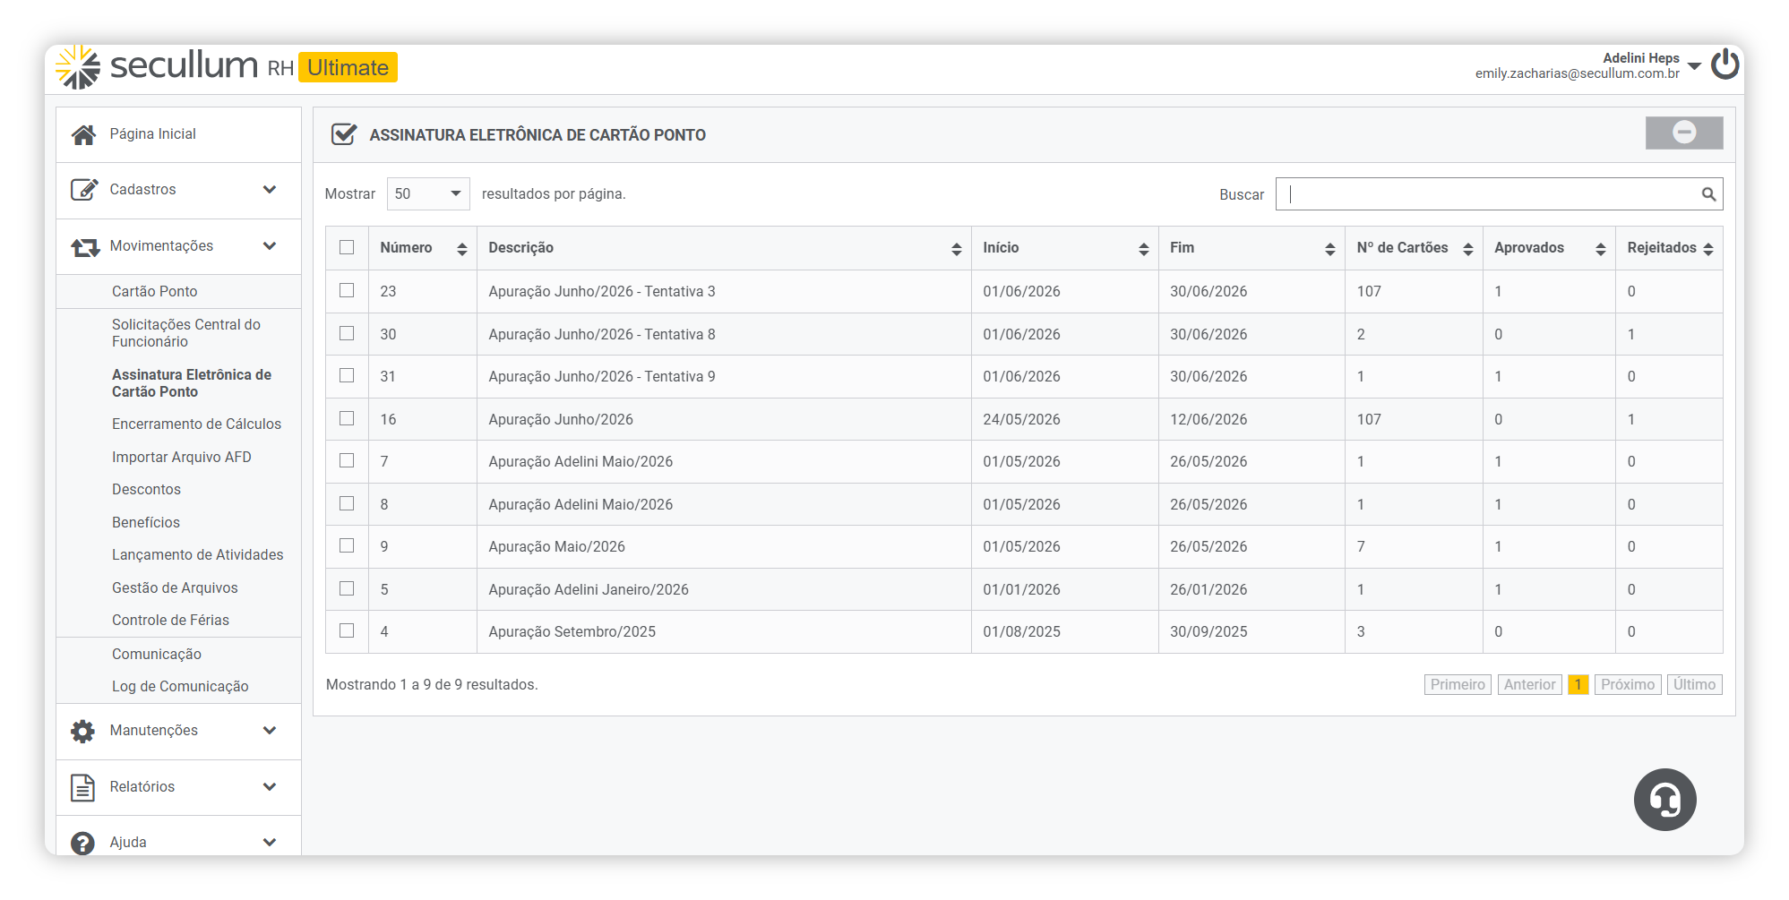The image size is (1789, 900).
Task: Click the Anterior pagination button
Action: 1529,685
